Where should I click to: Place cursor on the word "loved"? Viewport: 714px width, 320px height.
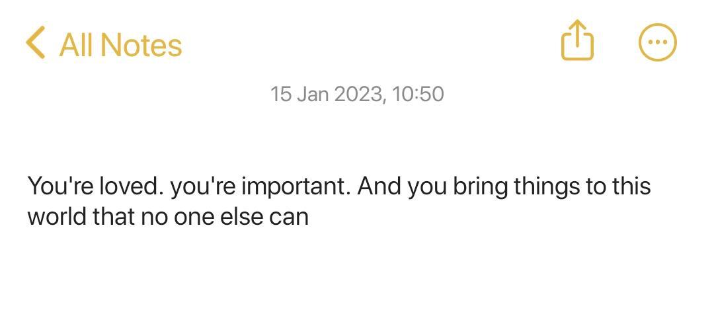[130, 186]
